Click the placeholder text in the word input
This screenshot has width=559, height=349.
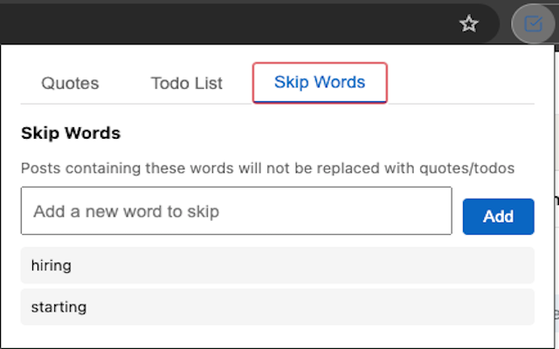[126, 211]
